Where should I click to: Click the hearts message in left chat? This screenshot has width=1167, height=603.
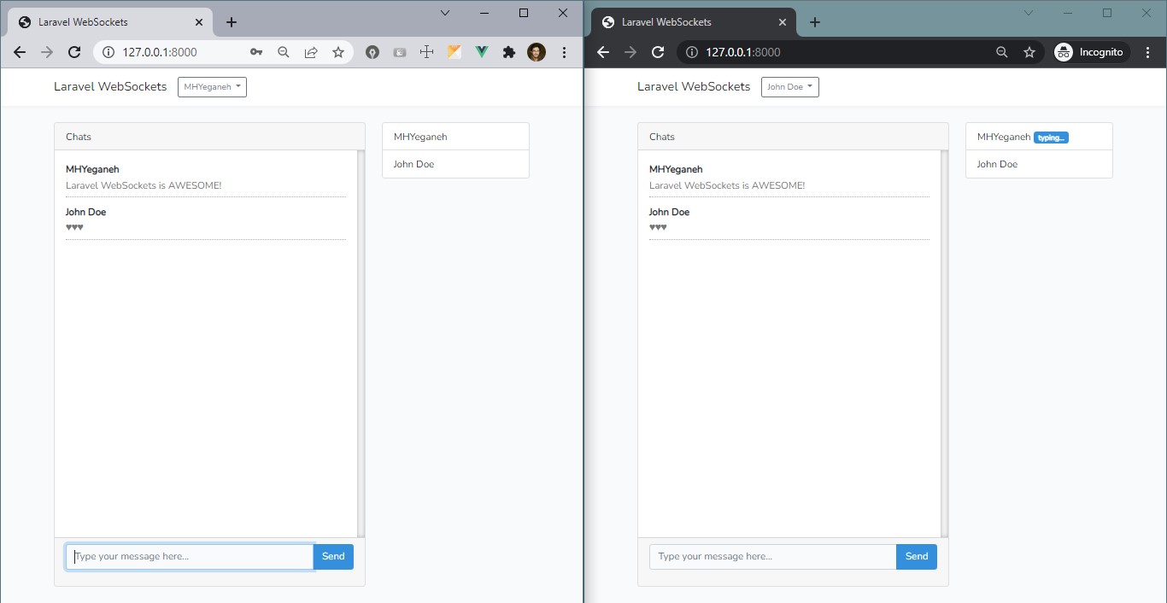pos(74,227)
